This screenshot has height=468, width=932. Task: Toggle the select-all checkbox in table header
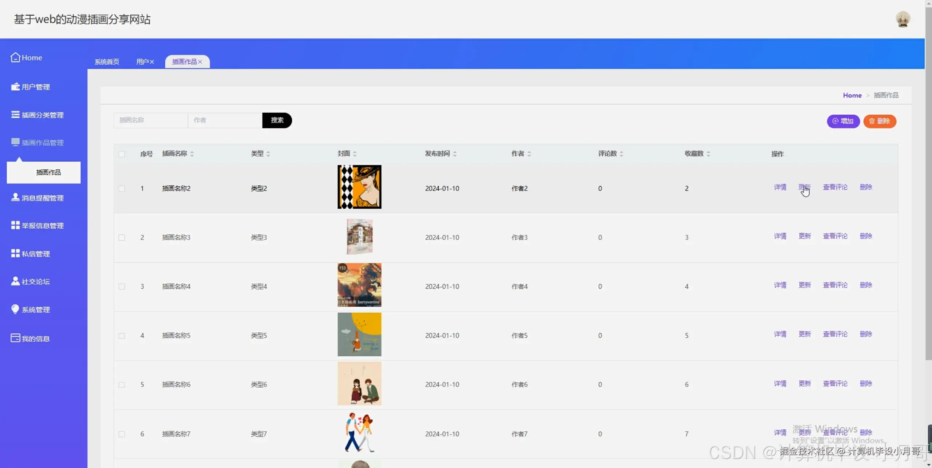(122, 154)
